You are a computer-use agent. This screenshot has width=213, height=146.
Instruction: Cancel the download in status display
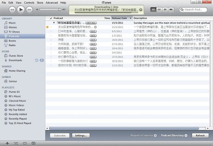pos(141,10)
